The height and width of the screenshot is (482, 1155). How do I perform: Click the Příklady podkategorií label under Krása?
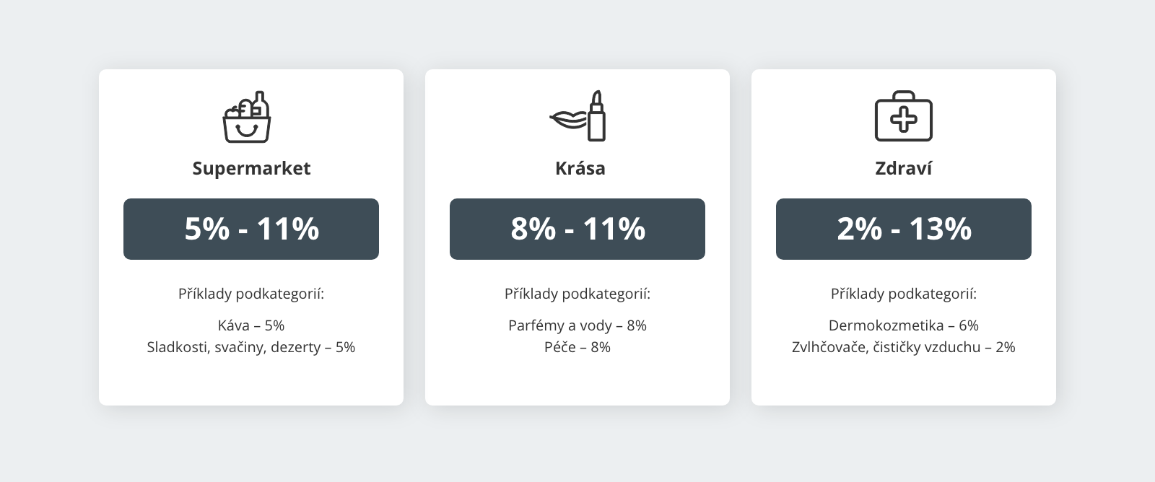[577, 294]
